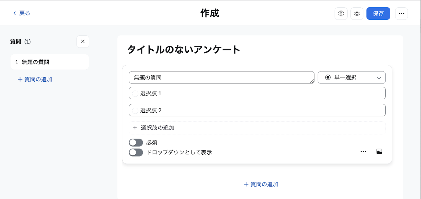
Task: Click the back chevron next to 戻る
Action: click(x=14, y=13)
